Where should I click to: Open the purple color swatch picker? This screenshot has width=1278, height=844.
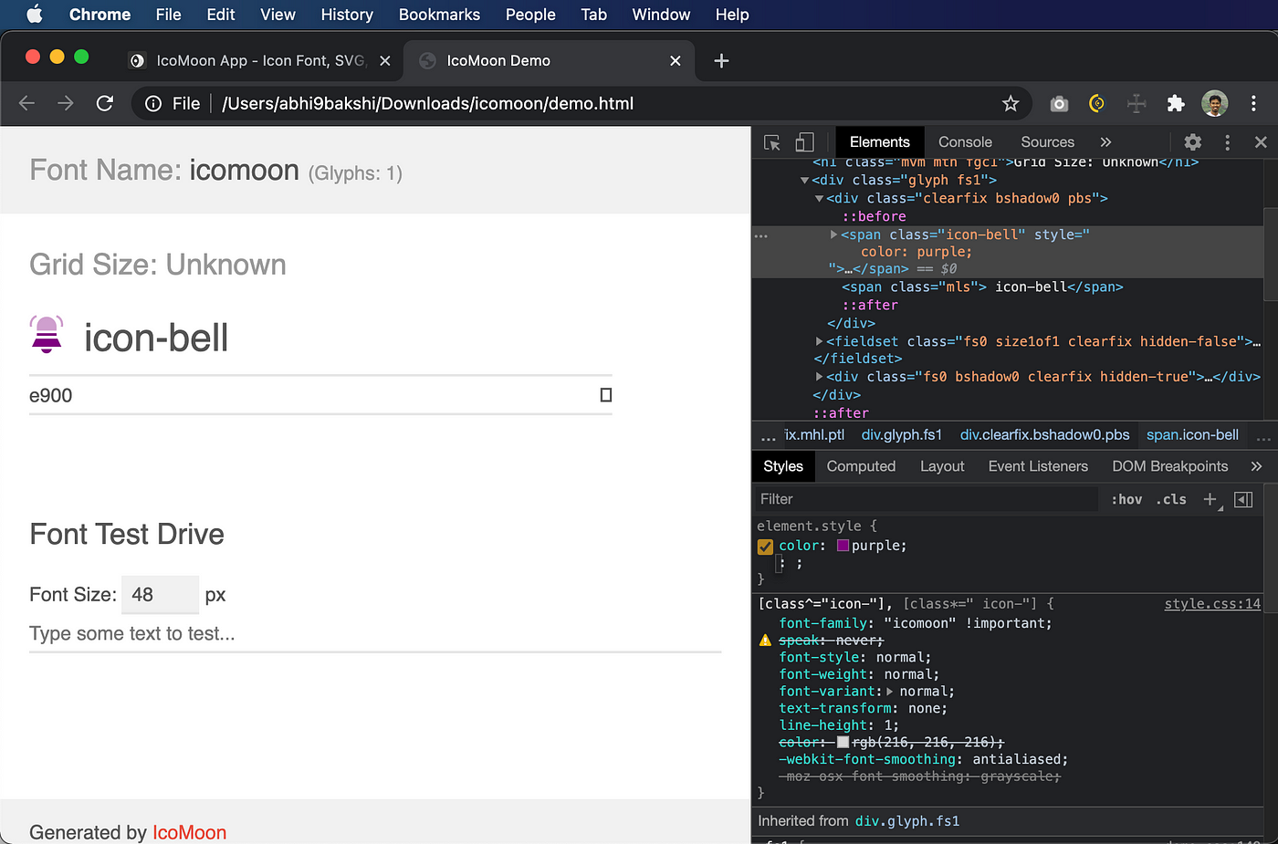pyautogui.click(x=843, y=546)
